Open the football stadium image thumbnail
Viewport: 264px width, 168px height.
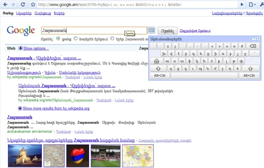point(106,156)
